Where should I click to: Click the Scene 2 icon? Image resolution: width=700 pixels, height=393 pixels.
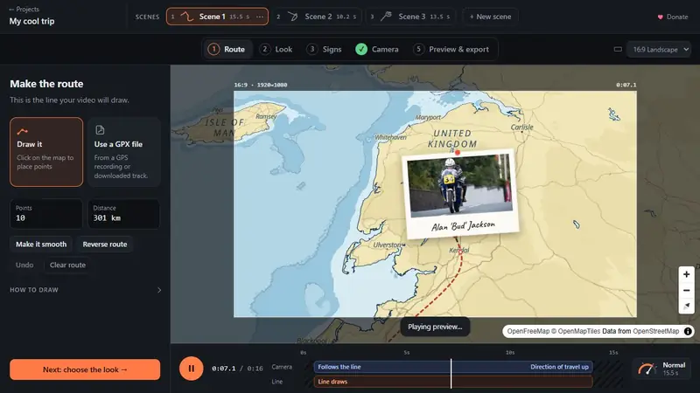[293, 17]
